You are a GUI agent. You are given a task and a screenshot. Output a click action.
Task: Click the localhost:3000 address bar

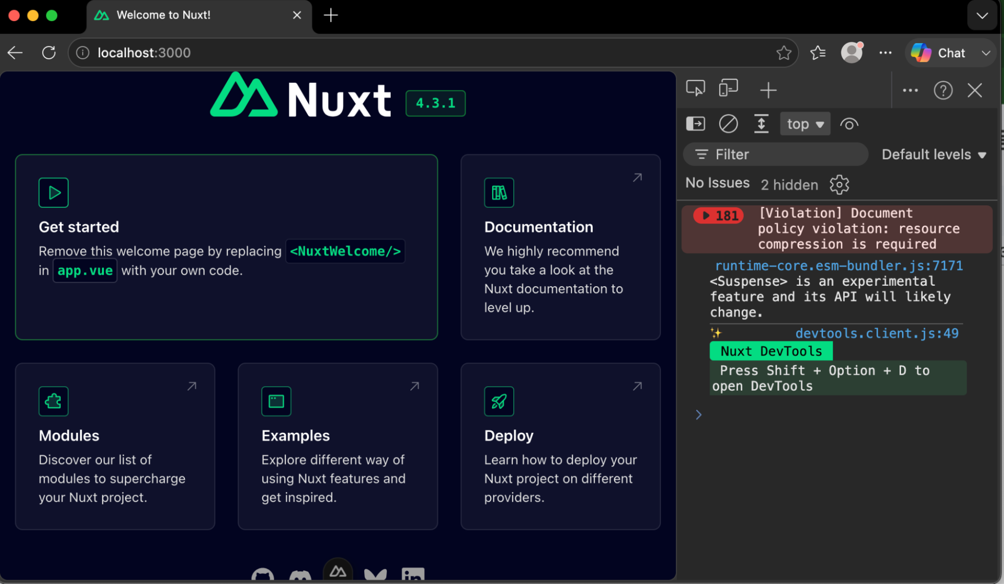coord(433,53)
